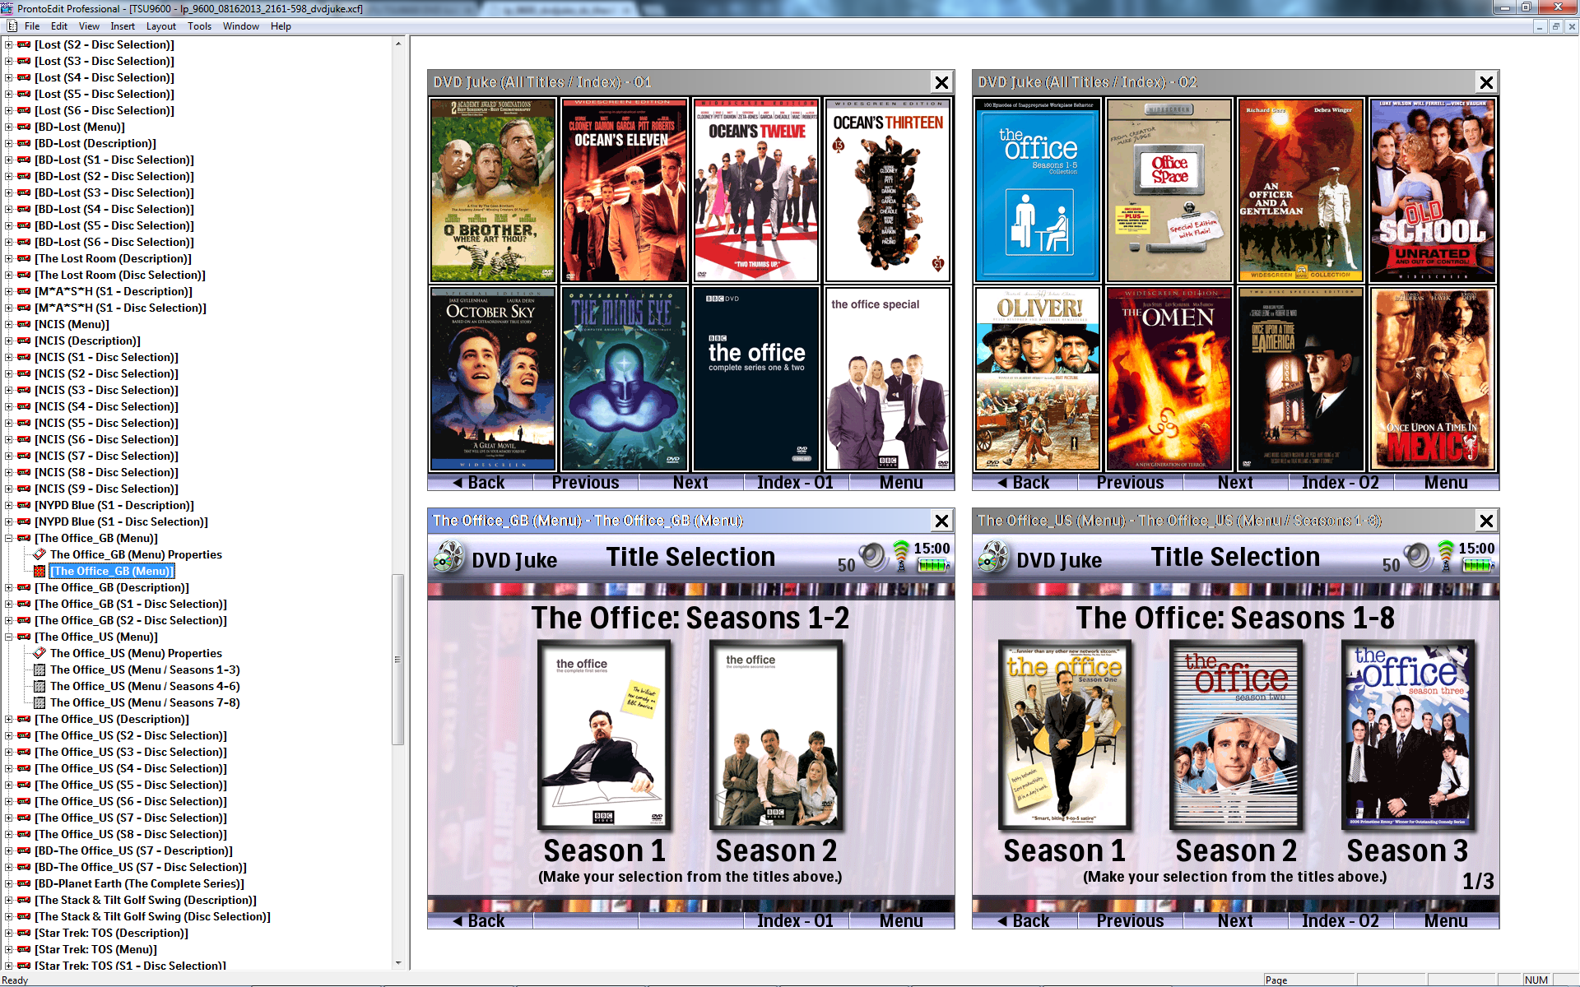This screenshot has width=1580, height=987.
Task: Select Season 3 cover in Office_US panel
Action: pos(1408,735)
